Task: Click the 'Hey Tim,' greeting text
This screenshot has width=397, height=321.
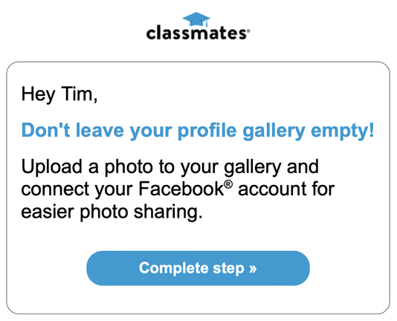Action: pos(59,94)
